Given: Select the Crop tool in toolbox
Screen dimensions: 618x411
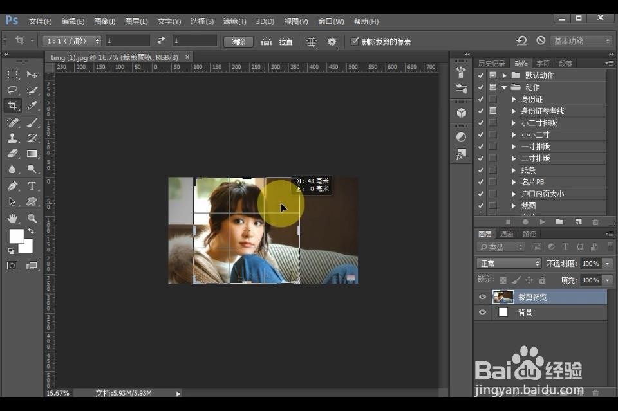Looking at the screenshot, I should click(12, 105).
